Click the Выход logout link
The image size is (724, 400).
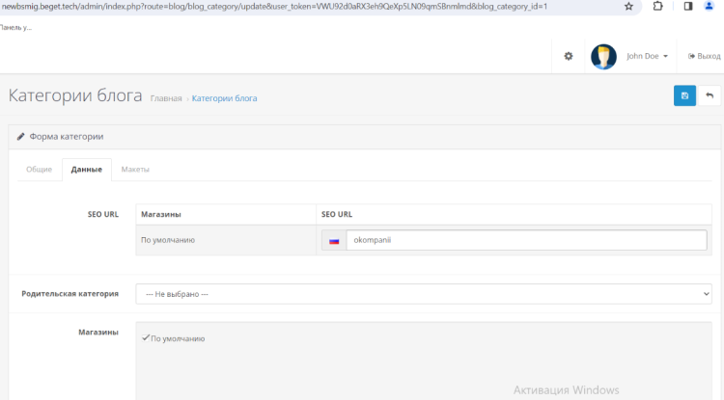[704, 57]
